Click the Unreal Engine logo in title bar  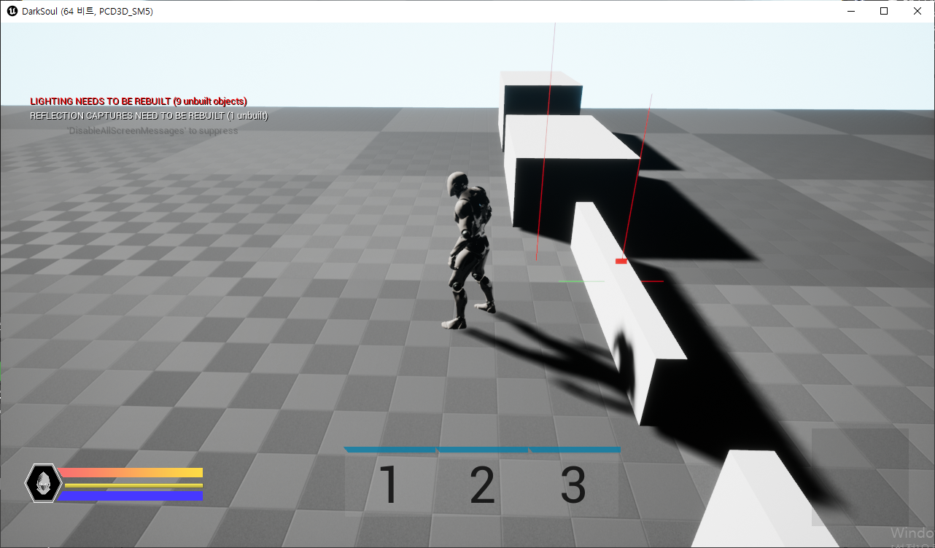coord(12,11)
